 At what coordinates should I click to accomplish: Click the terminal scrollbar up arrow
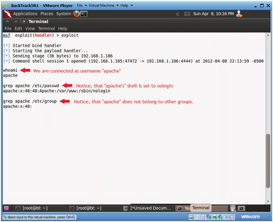(268, 35)
